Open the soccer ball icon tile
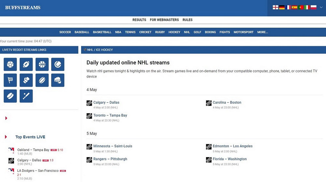The width and height of the screenshot is (326, 182). pyautogui.click(x=10, y=65)
